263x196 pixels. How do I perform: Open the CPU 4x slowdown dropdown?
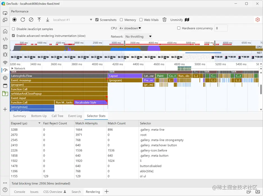[130, 28]
